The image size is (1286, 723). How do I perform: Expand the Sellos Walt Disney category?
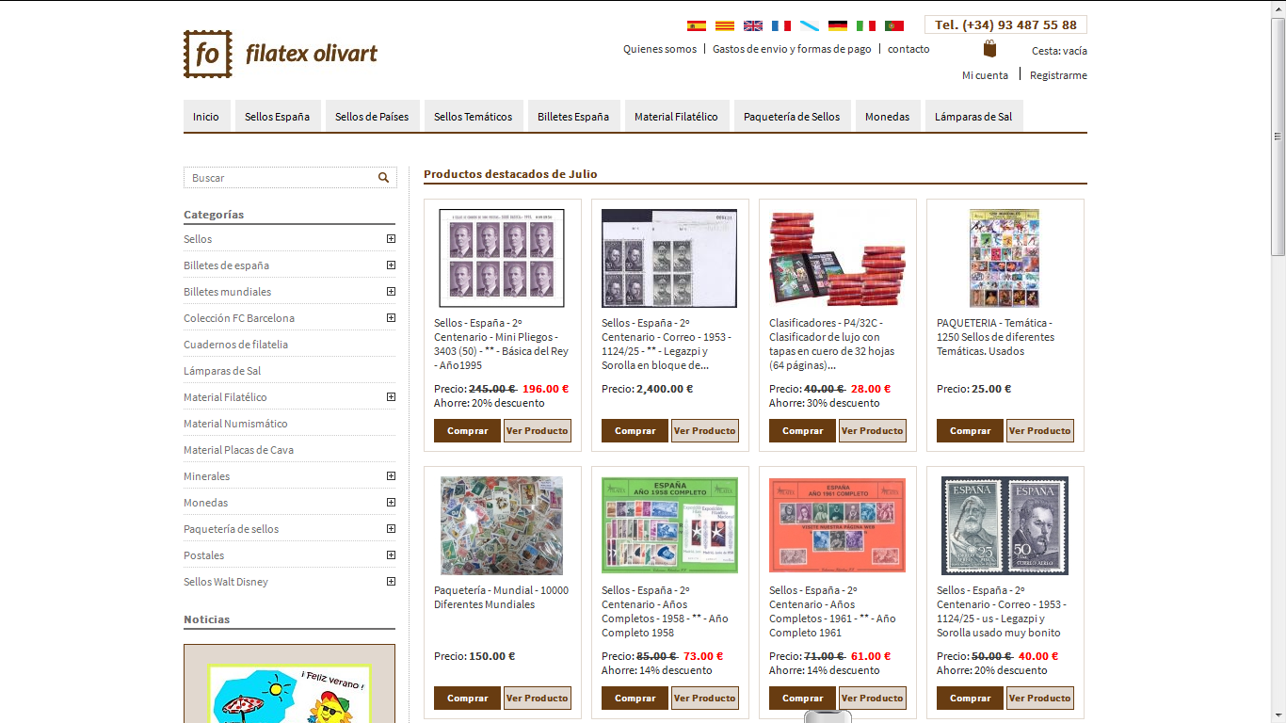click(391, 581)
